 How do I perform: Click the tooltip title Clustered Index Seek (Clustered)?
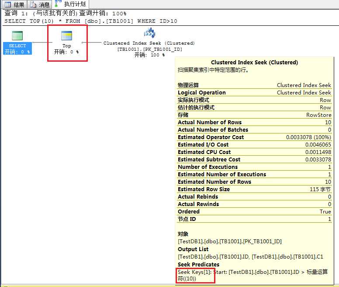tap(254, 62)
